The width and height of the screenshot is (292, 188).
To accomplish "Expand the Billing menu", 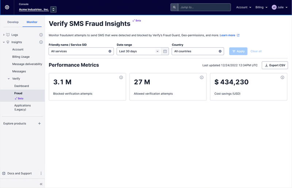I will (261, 7).
